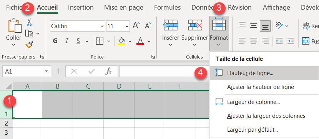Select column B header
The width and height of the screenshot is (319, 139).
click(58, 86)
